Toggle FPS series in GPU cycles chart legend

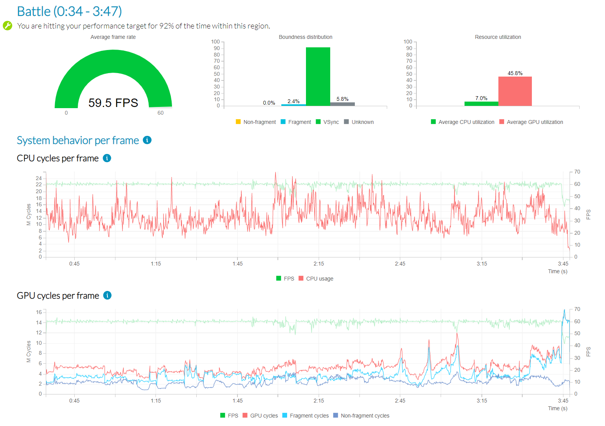pos(229,416)
